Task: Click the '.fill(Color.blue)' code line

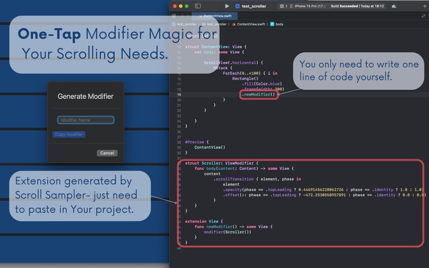Action: 262,83
